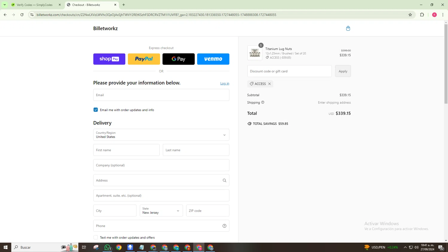Click the Log in link

click(225, 83)
